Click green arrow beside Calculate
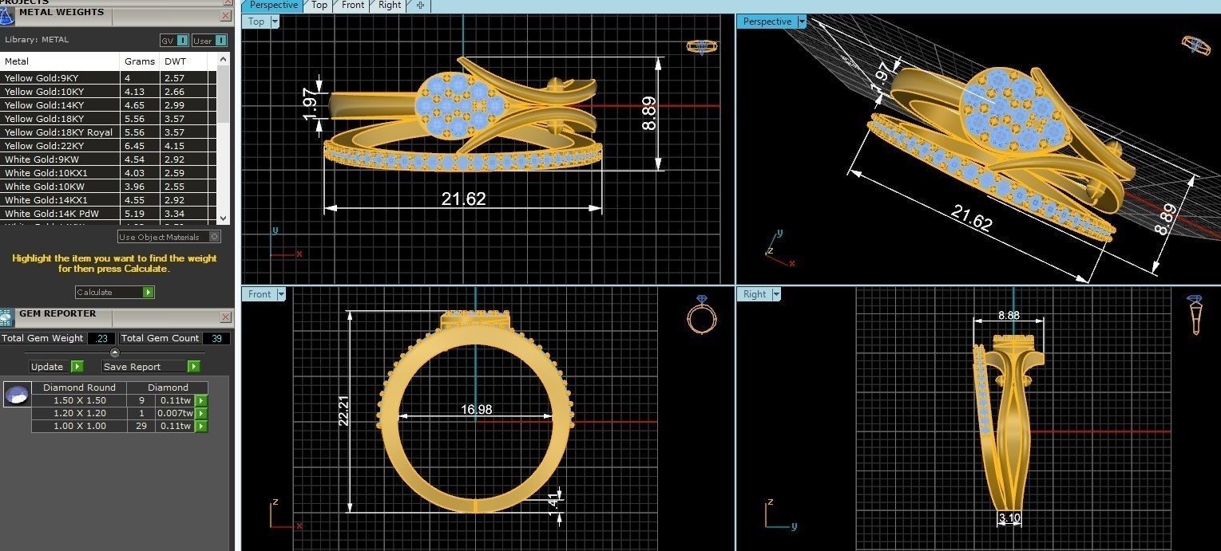The width and height of the screenshot is (1221, 551). [x=148, y=293]
